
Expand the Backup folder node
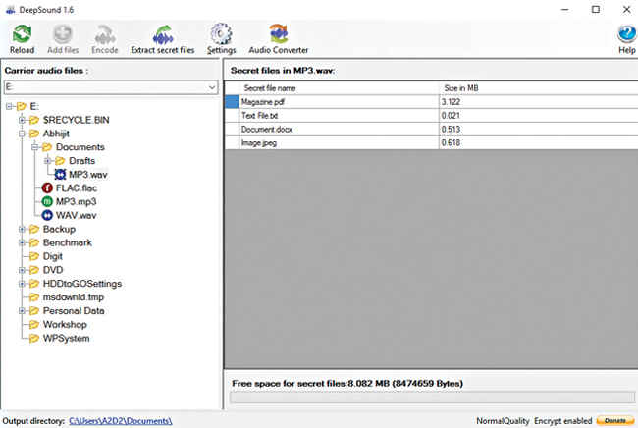[x=22, y=230]
